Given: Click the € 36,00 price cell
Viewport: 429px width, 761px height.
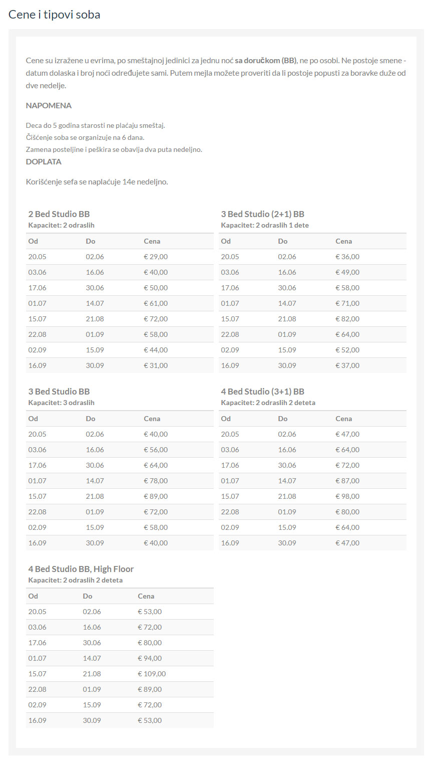Looking at the screenshot, I should click(347, 257).
